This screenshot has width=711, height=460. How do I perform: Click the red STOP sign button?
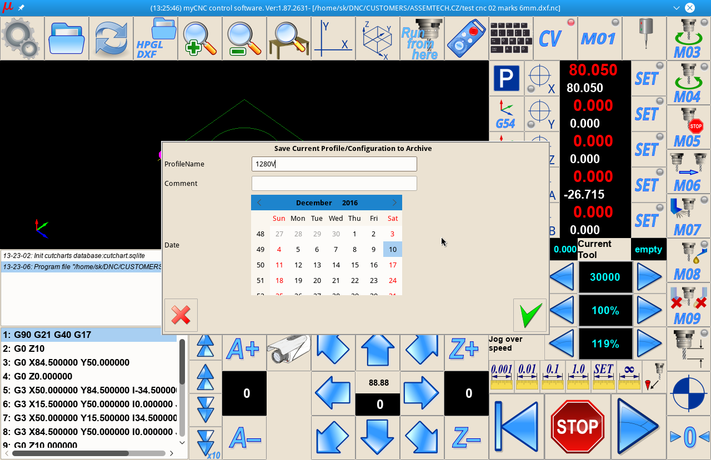(x=577, y=426)
